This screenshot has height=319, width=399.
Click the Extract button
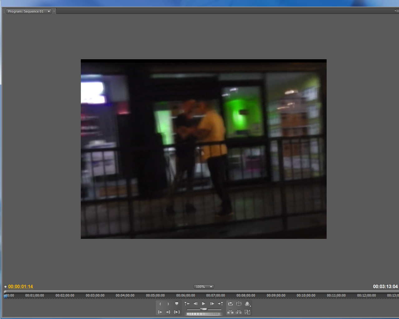pyautogui.click(x=239, y=312)
